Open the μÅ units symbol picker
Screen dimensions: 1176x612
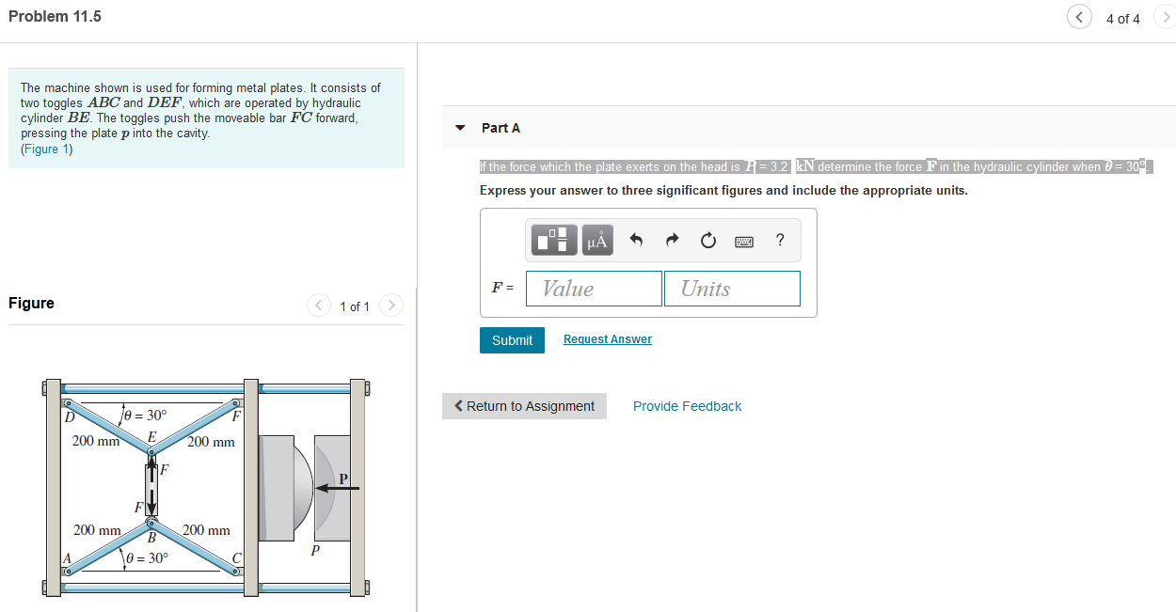(596, 240)
